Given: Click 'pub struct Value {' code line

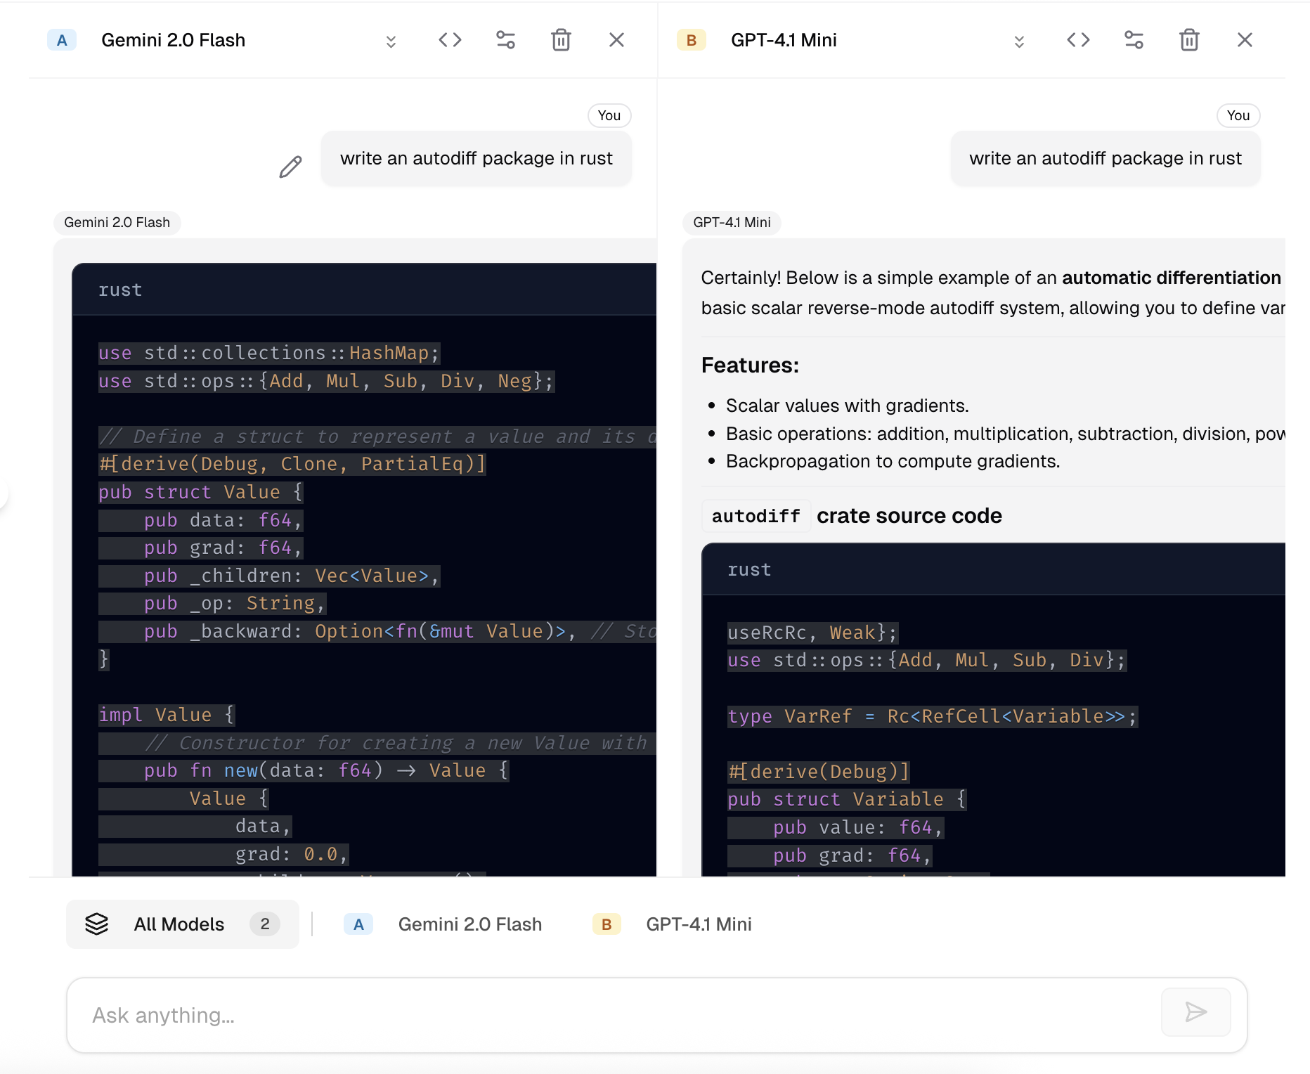Looking at the screenshot, I should point(200,492).
